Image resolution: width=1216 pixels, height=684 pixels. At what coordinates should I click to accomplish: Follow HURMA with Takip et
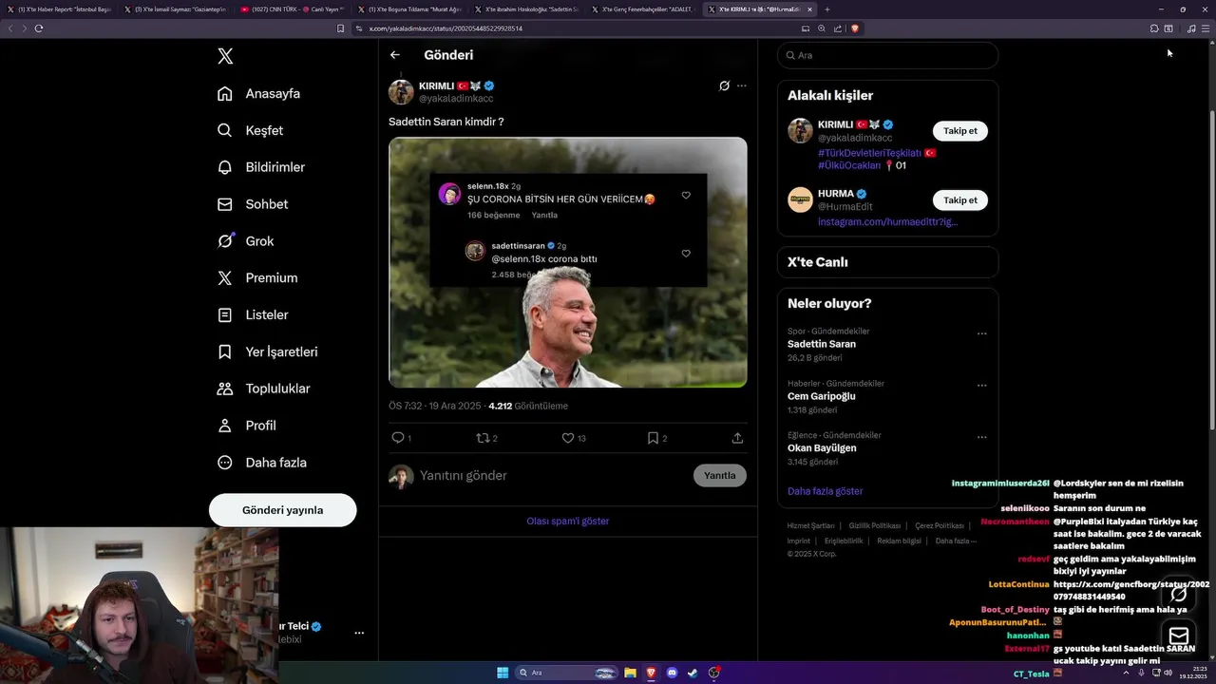pyautogui.click(x=960, y=200)
